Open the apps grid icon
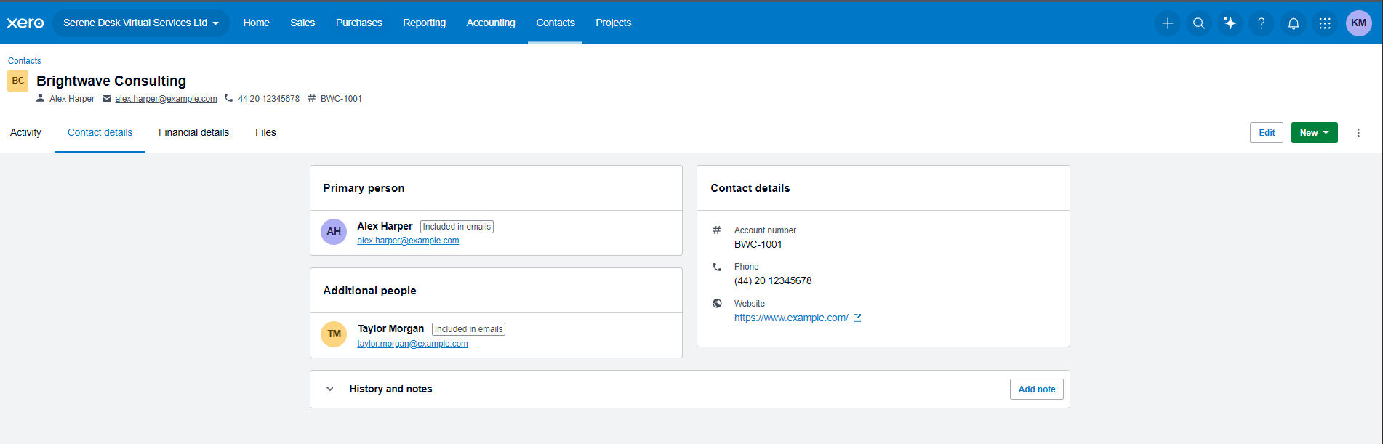 pos(1325,23)
